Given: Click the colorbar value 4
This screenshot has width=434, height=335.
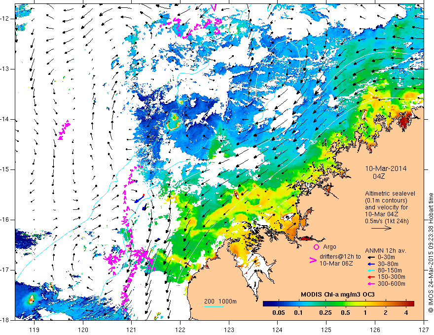Looking at the screenshot, I should 406,313.
